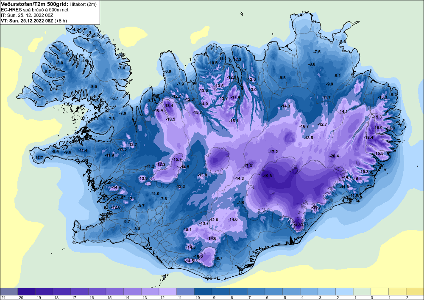
Task: Click the -13.9 temperature value
Action: pyautogui.click(x=143, y=178)
